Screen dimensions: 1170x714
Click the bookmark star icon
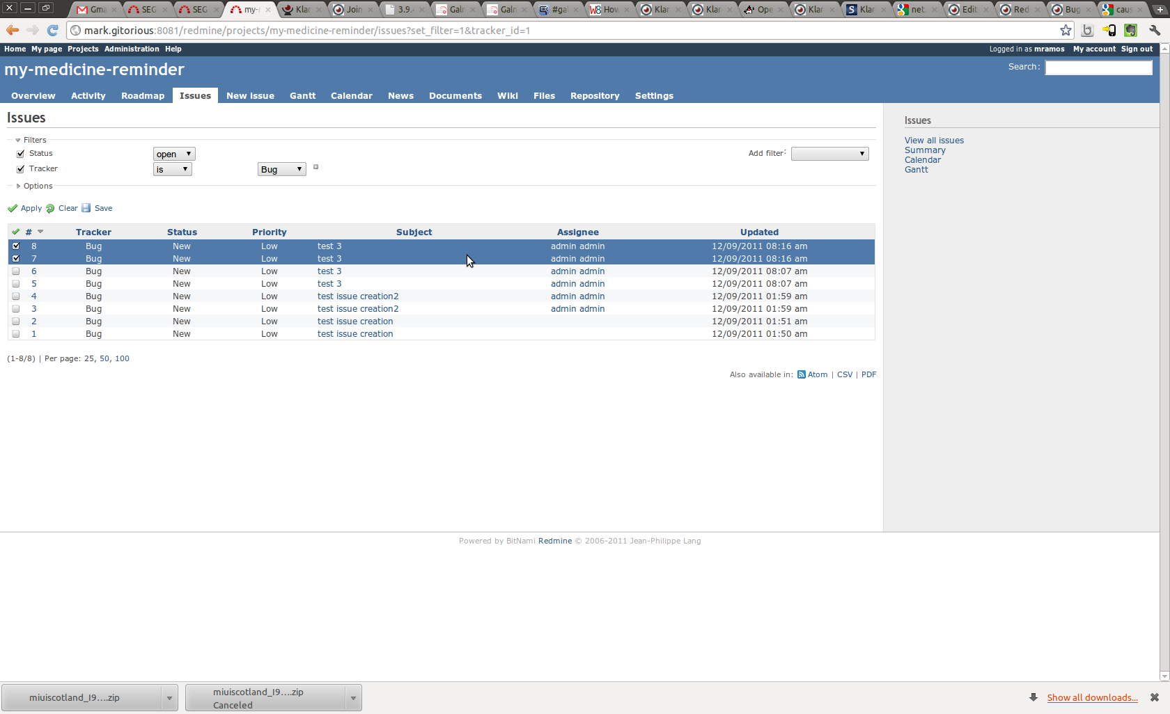[x=1066, y=30]
